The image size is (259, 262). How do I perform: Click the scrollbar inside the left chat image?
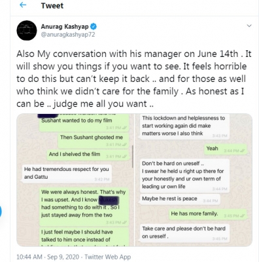(x=132, y=157)
